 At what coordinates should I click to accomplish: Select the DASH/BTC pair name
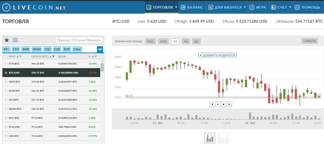[15, 109]
